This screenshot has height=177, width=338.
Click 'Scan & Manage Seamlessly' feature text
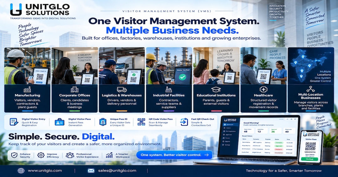[x=158, y=124]
